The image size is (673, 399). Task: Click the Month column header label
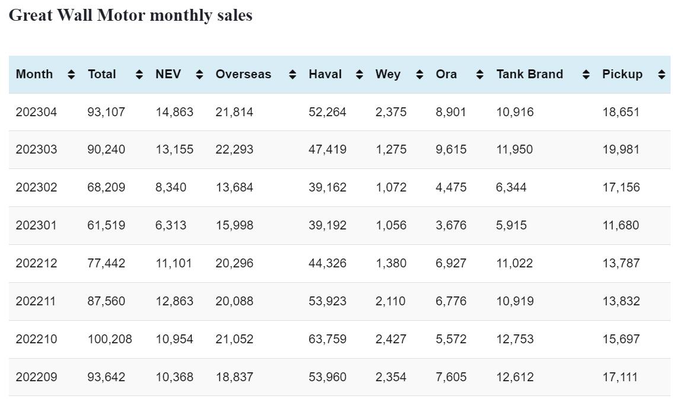coord(34,75)
